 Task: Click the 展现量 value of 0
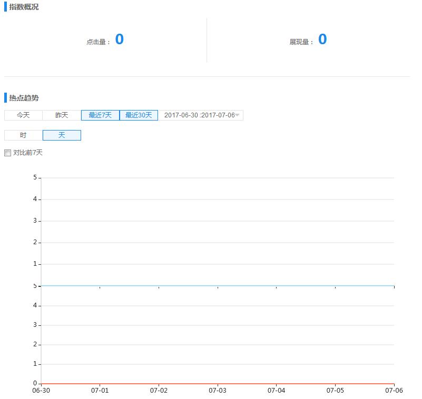coord(322,39)
